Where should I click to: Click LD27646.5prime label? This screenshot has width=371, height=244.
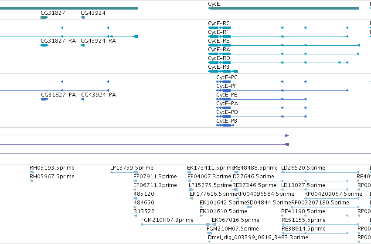coord(252,177)
